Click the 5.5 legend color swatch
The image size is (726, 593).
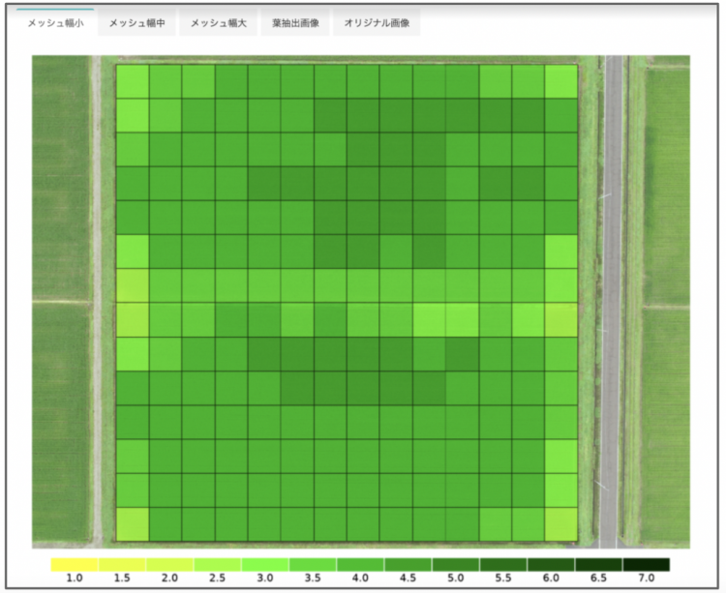coord(503,565)
